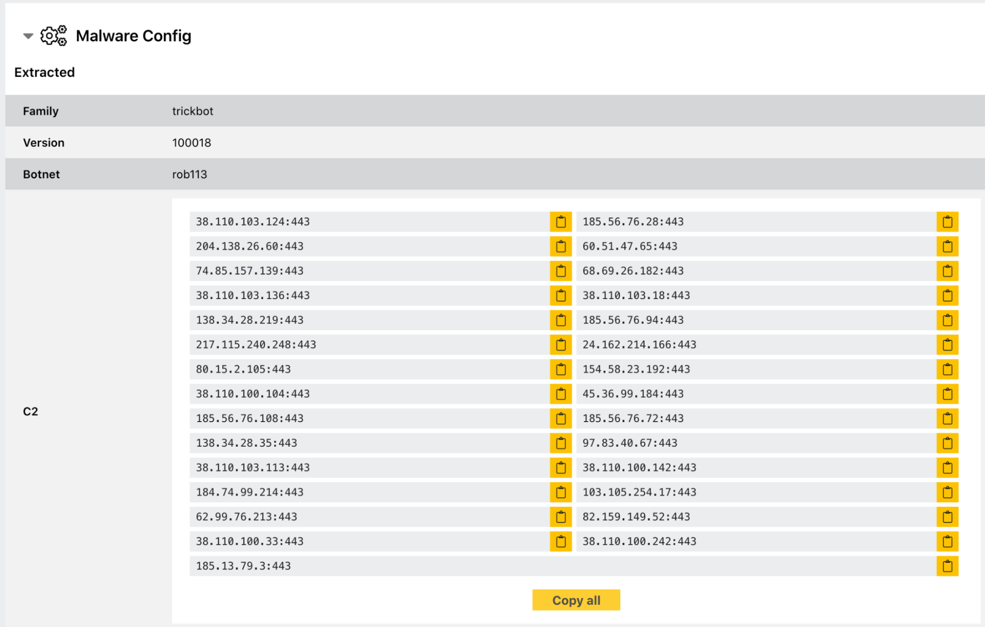Copy the 97.83.40.67:443 C2 address
985x627 pixels.
[x=947, y=443]
